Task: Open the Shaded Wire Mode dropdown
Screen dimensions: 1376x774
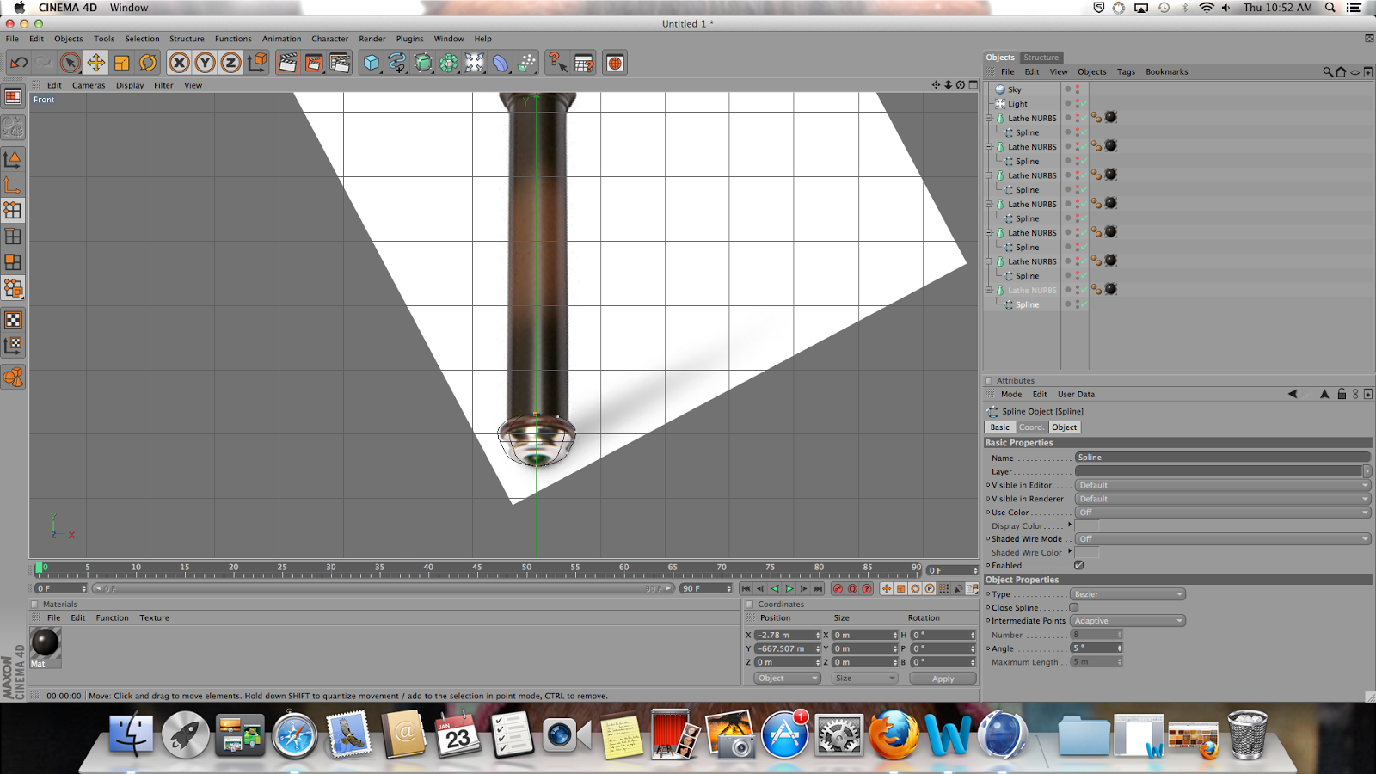Action: coord(1222,539)
